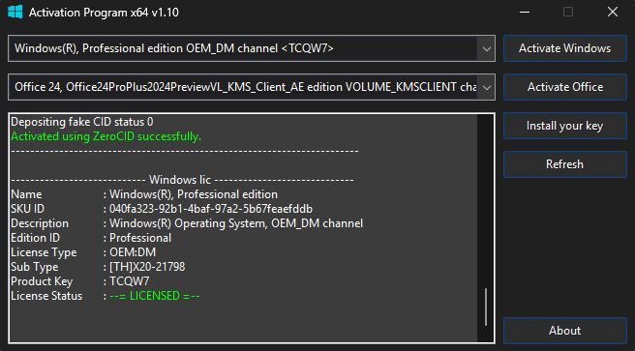635x351 pixels.
Task: Click the License Type value OEM:DM
Action: pos(133,252)
